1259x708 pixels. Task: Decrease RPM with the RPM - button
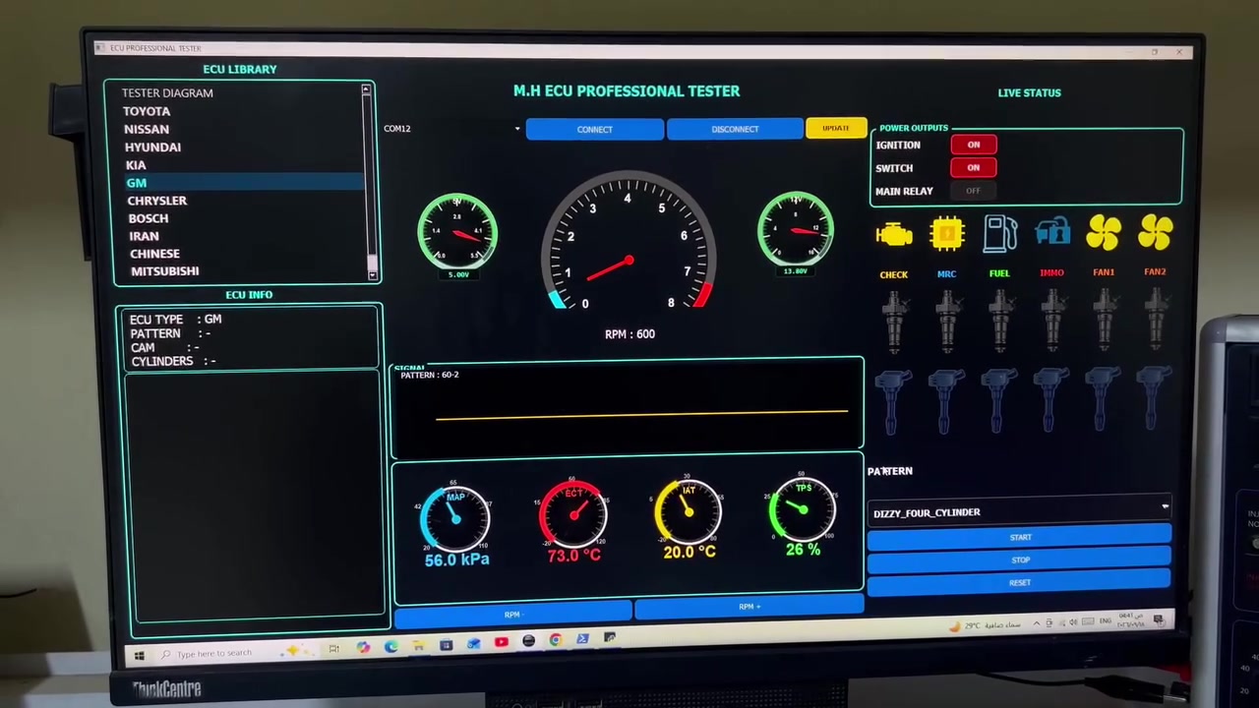point(512,615)
